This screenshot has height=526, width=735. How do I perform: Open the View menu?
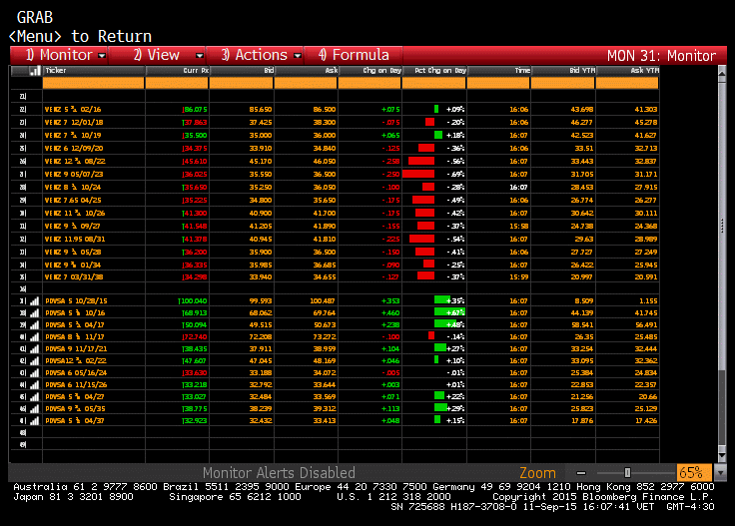(x=157, y=55)
